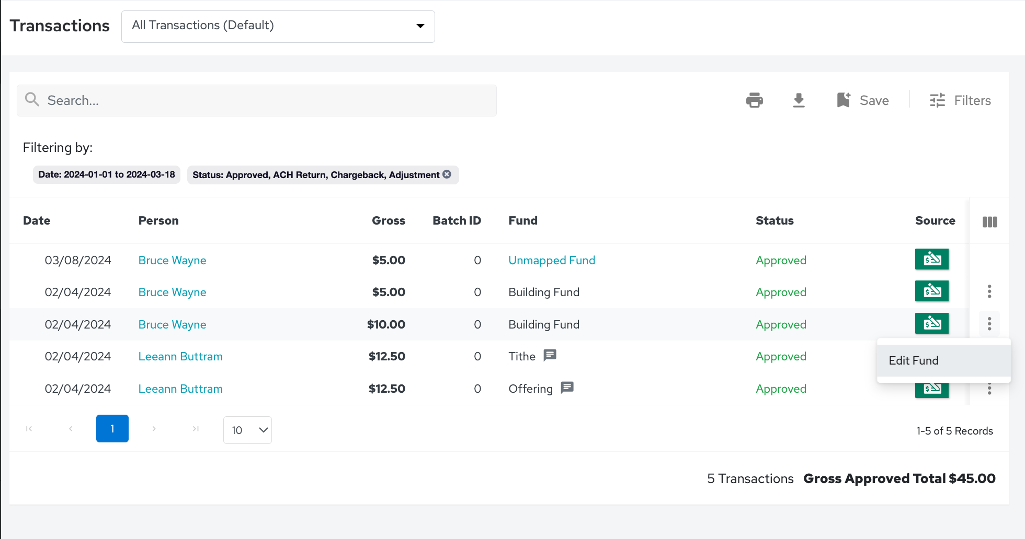This screenshot has width=1025, height=539.
Task: Remove the Status filter chip
Action: pos(447,174)
